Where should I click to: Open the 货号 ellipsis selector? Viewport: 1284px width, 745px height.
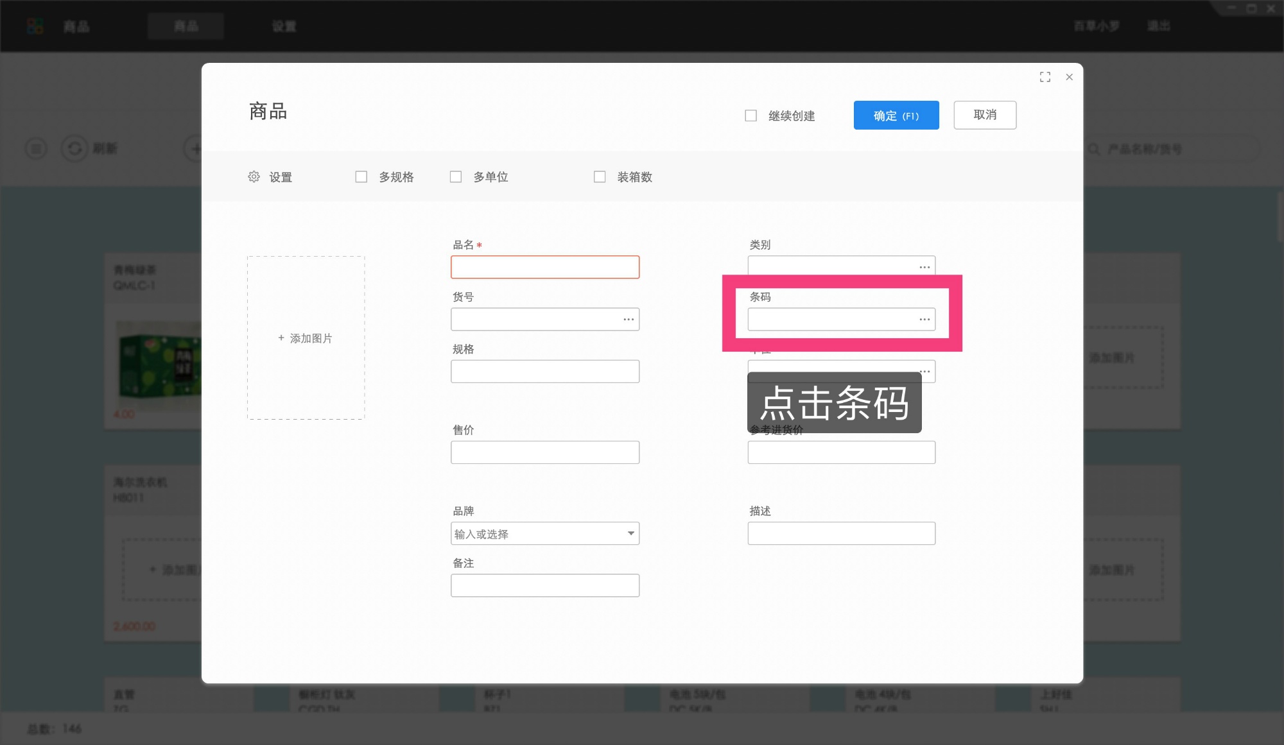[x=628, y=319]
